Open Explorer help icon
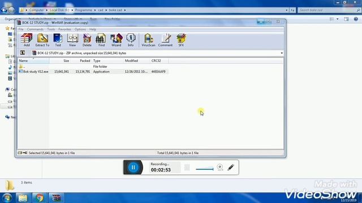Image resolution: width=362 pixels, height=203 pixels. pyautogui.click(x=356, y=19)
